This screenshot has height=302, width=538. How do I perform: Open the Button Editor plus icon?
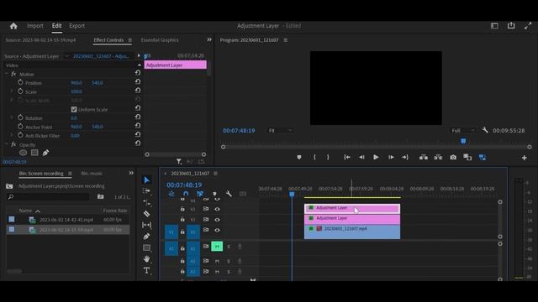coord(525,158)
